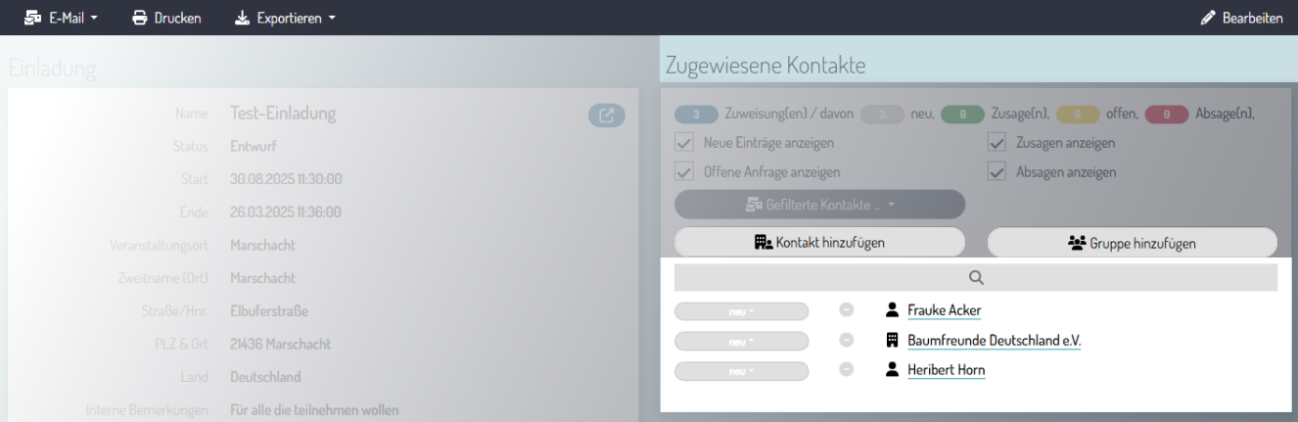The width and height of the screenshot is (1298, 422).
Task: Toggle Zusagen anzeigen checkbox
Action: pyautogui.click(x=997, y=144)
